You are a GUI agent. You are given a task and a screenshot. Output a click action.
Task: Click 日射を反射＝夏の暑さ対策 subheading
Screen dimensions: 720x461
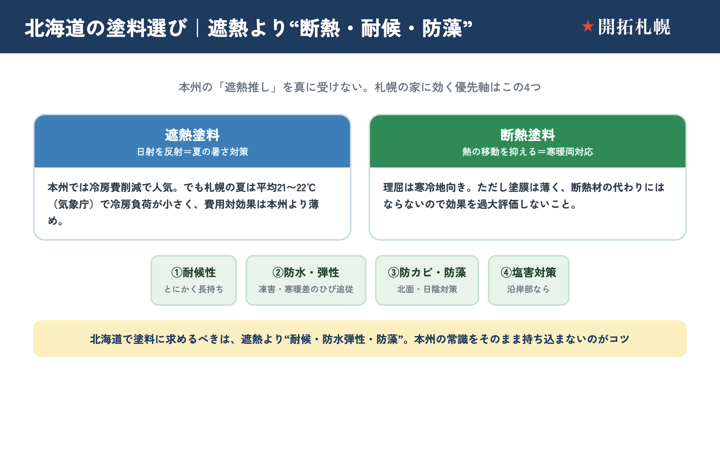point(192,152)
